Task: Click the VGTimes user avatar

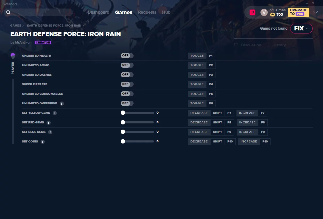Action: coord(264,12)
